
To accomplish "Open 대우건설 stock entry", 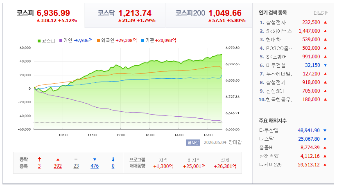I will pyautogui.click(x=276, y=65).
